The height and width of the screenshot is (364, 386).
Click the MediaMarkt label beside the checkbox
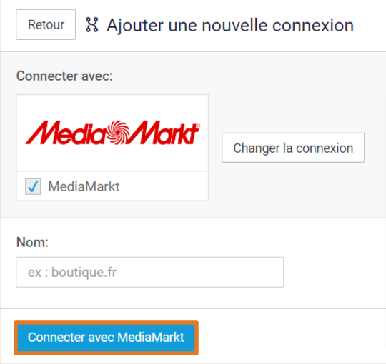click(x=84, y=186)
